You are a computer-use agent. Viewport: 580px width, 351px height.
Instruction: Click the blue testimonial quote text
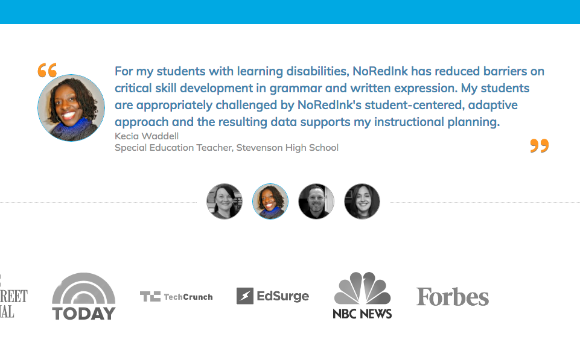(322, 96)
